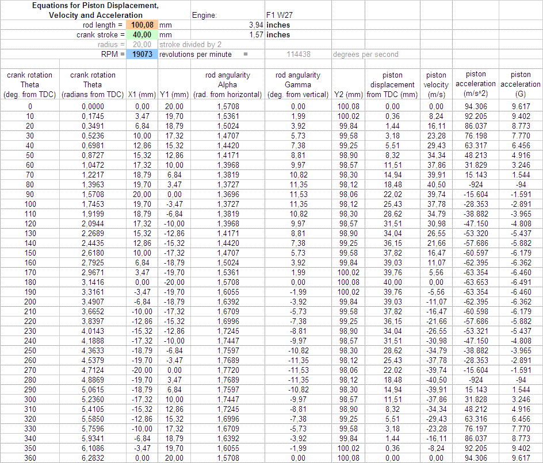The height and width of the screenshot is (463, 543).
Task: Click the G cell -4.808 in the 240-degree row
Action: [x=521, y=341]
